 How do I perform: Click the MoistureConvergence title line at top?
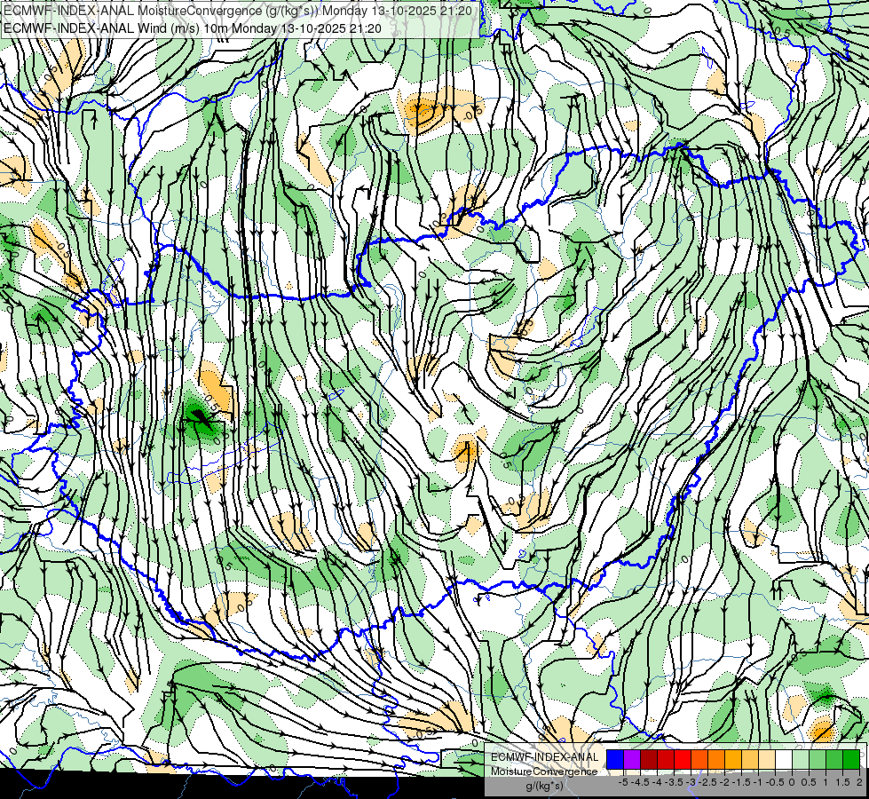(x=238, y=11)
